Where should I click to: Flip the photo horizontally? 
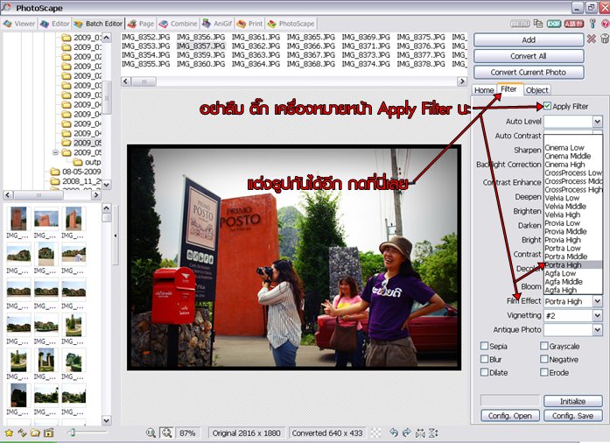(420, 432)
